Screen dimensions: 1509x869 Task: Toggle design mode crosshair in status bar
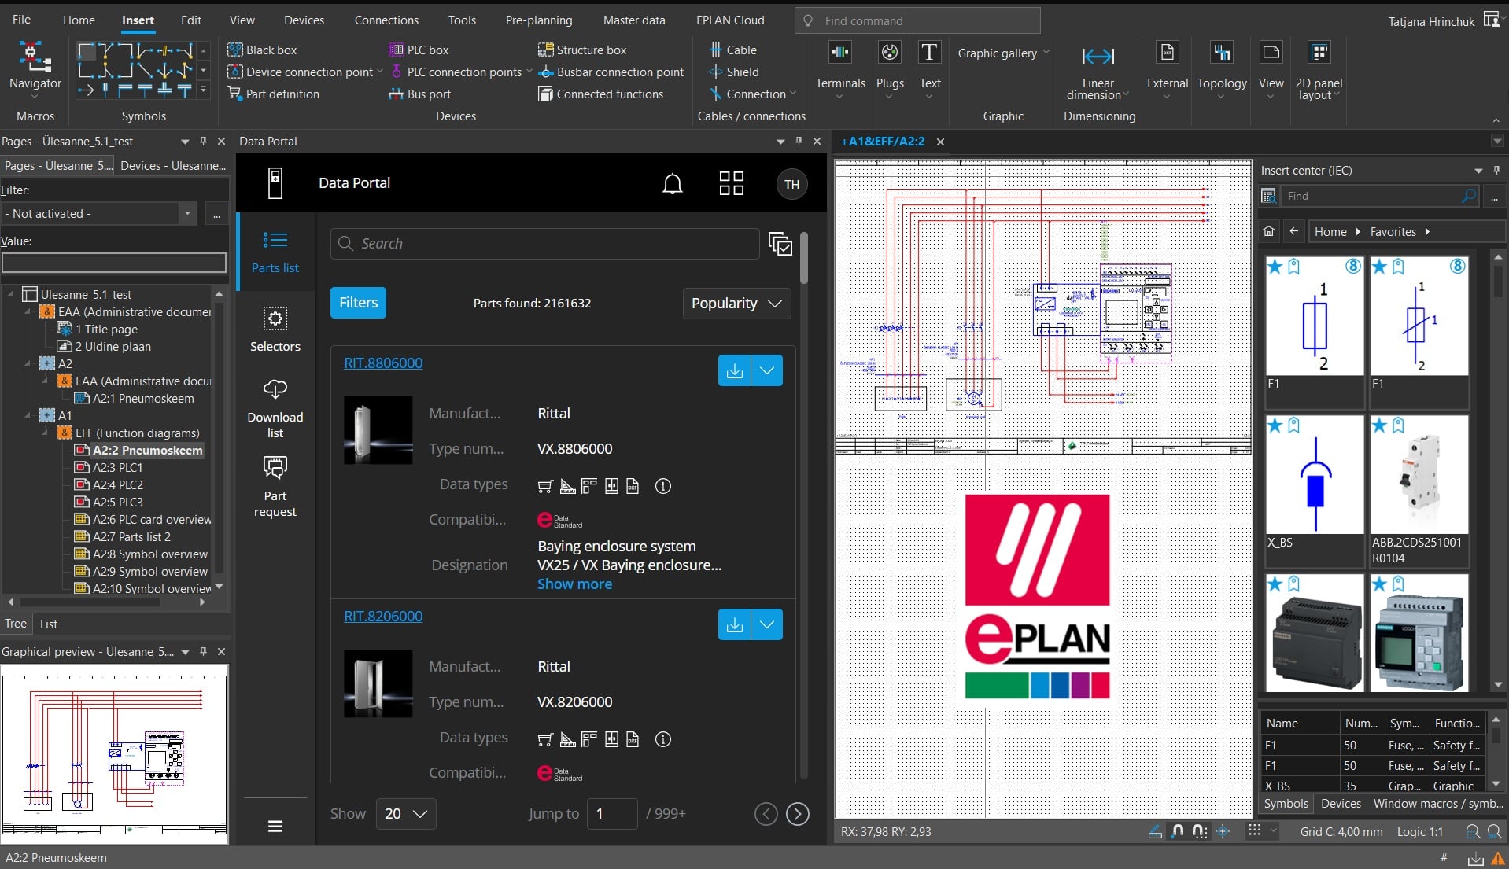coord(1223,831)
